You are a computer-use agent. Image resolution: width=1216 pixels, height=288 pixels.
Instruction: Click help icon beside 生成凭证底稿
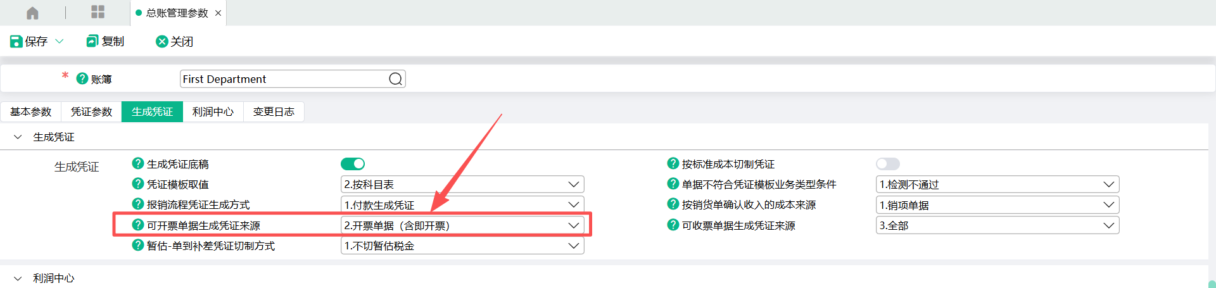(137, 164)
